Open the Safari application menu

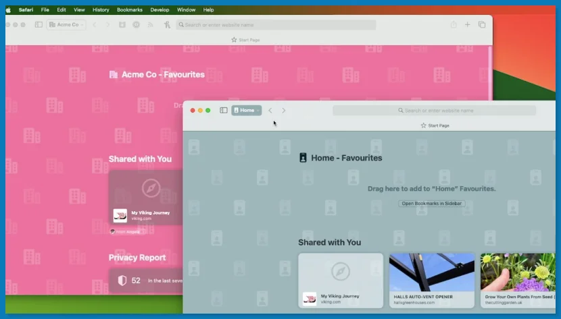(x=26, y=9)
